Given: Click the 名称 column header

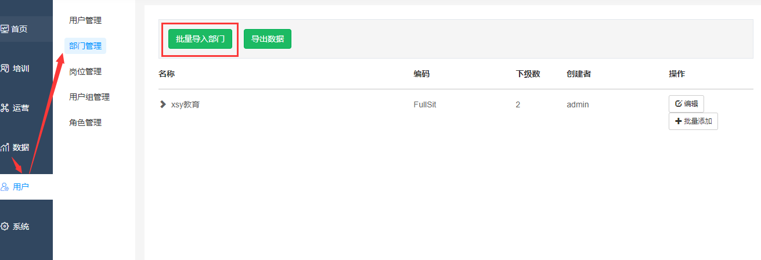Looking at the screenshot, I should [x=167, y=74].
